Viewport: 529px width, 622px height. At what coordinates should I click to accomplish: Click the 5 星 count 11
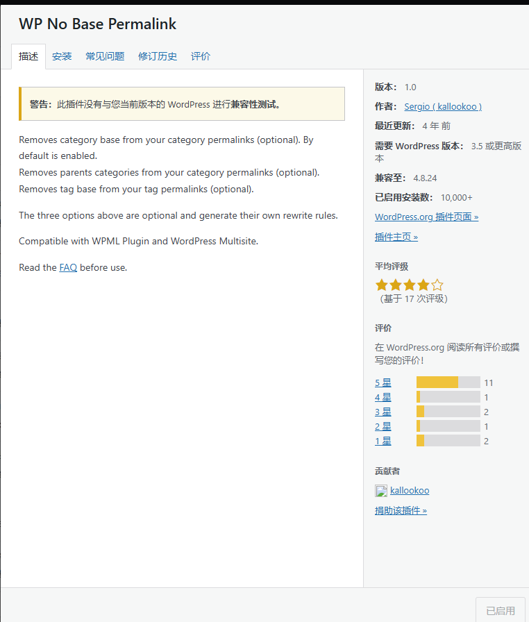pos(489,383)
